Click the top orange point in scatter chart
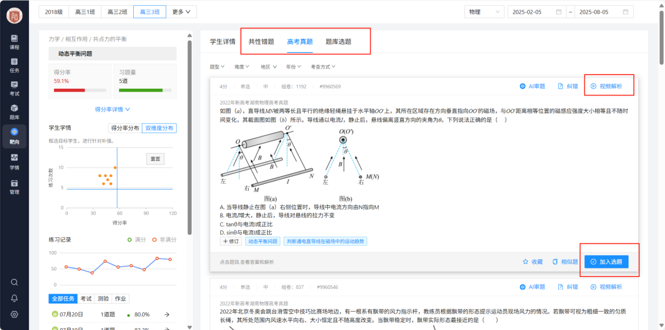This screenshot has height=330, width=665. point(115,168)
